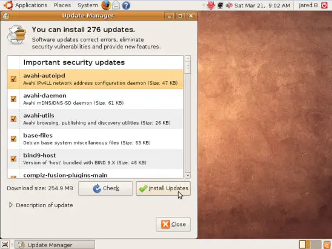Maximize the Update Manager window
The width and height of the screenshot is (332, 249).
(180, 16)
